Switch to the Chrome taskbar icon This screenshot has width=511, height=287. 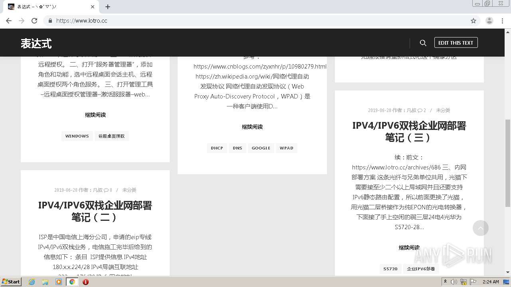click(72, 282)
